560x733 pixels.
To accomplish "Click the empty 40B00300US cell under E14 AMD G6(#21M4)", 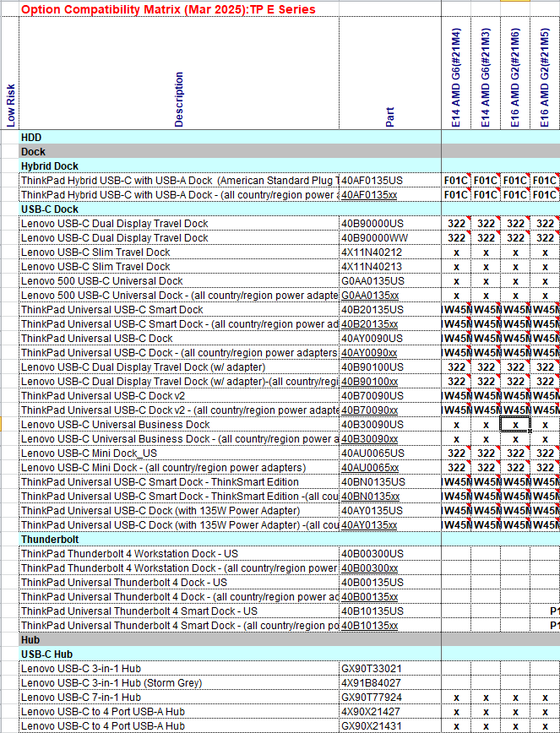I will tap(456, 553).
